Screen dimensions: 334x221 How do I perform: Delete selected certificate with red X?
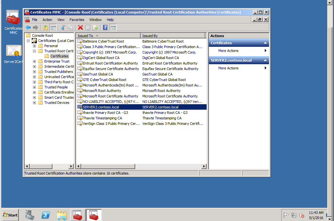[x=80, y=27]
